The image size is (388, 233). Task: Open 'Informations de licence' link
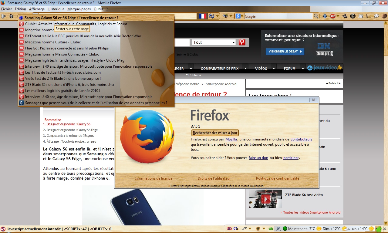[154, 178]
